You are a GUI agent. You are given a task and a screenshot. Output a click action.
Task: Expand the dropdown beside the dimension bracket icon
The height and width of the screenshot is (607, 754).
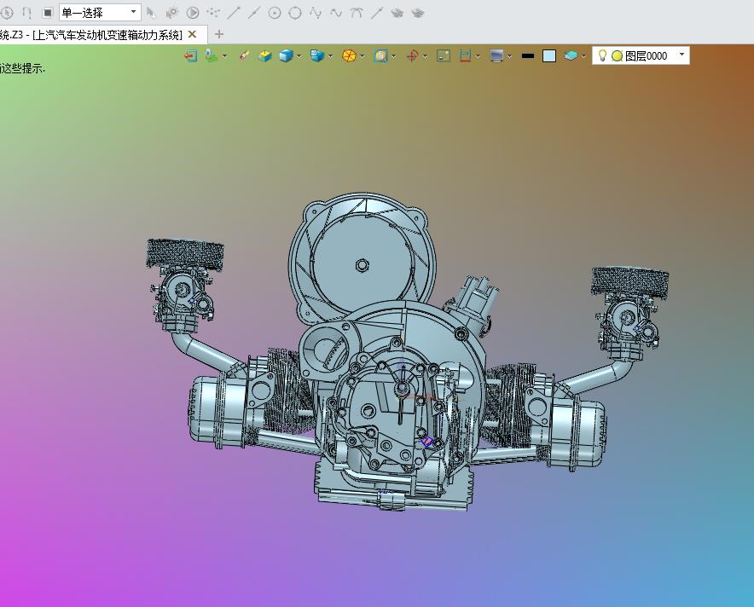tap(478, 56)
